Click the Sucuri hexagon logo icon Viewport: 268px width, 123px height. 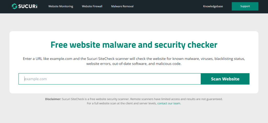(14, 6)
